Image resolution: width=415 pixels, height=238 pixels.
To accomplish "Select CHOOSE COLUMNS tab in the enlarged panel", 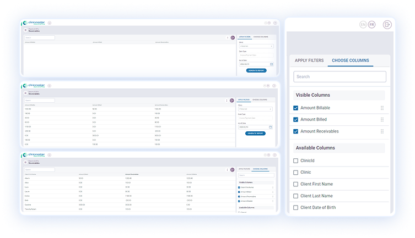I will click(x=350, y=60).
